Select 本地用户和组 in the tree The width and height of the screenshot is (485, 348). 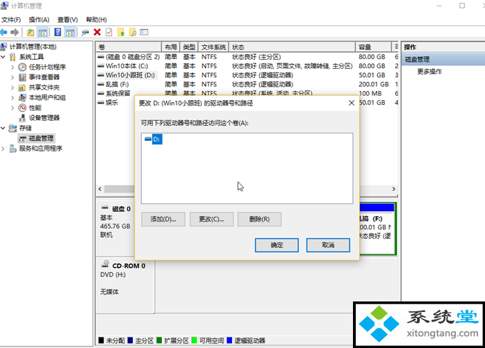[x=47, y=97]
